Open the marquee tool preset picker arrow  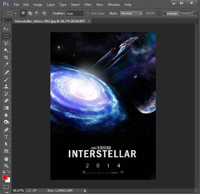coord(15,13)
